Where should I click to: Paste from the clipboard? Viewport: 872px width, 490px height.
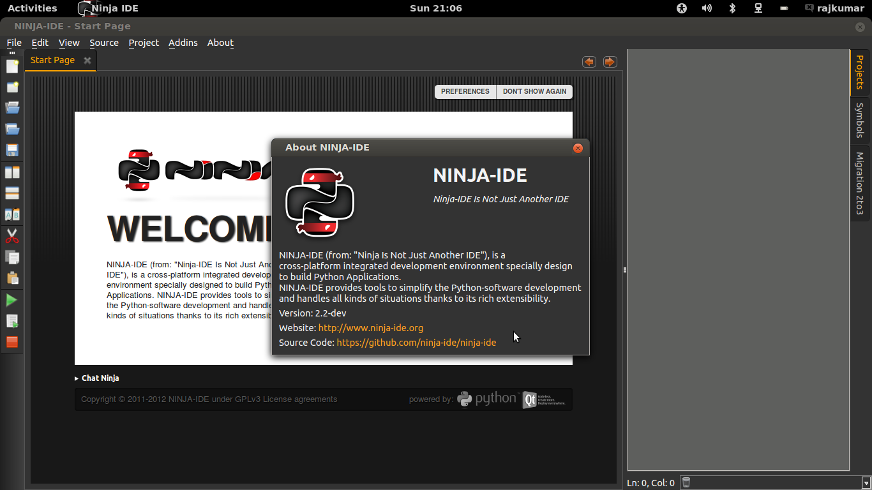[x=12, y=278]
